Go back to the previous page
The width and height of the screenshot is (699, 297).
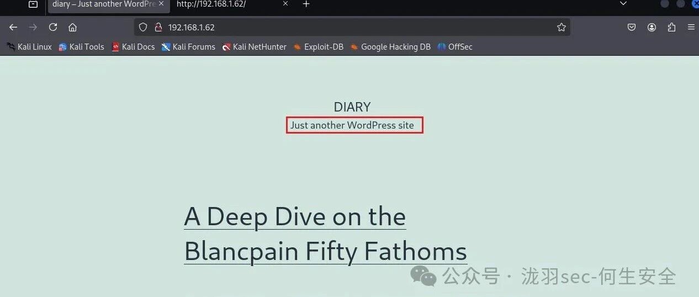pyautogui.click(x=13, y=27)
